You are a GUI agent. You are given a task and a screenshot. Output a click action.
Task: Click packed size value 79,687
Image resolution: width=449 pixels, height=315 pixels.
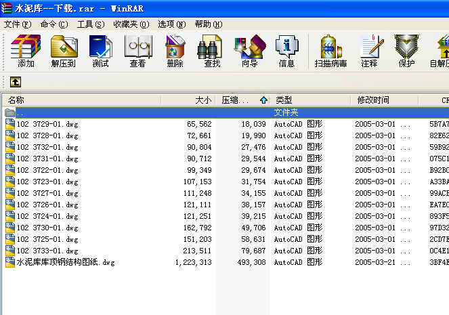(x=253, y=251)
